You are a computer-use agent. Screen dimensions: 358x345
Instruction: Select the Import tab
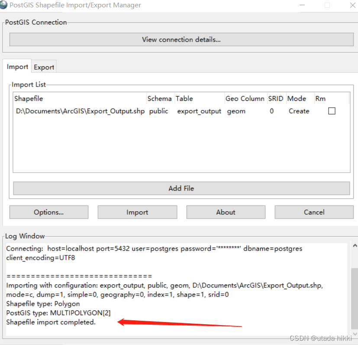pyautogui.click(x=17, y=67)
